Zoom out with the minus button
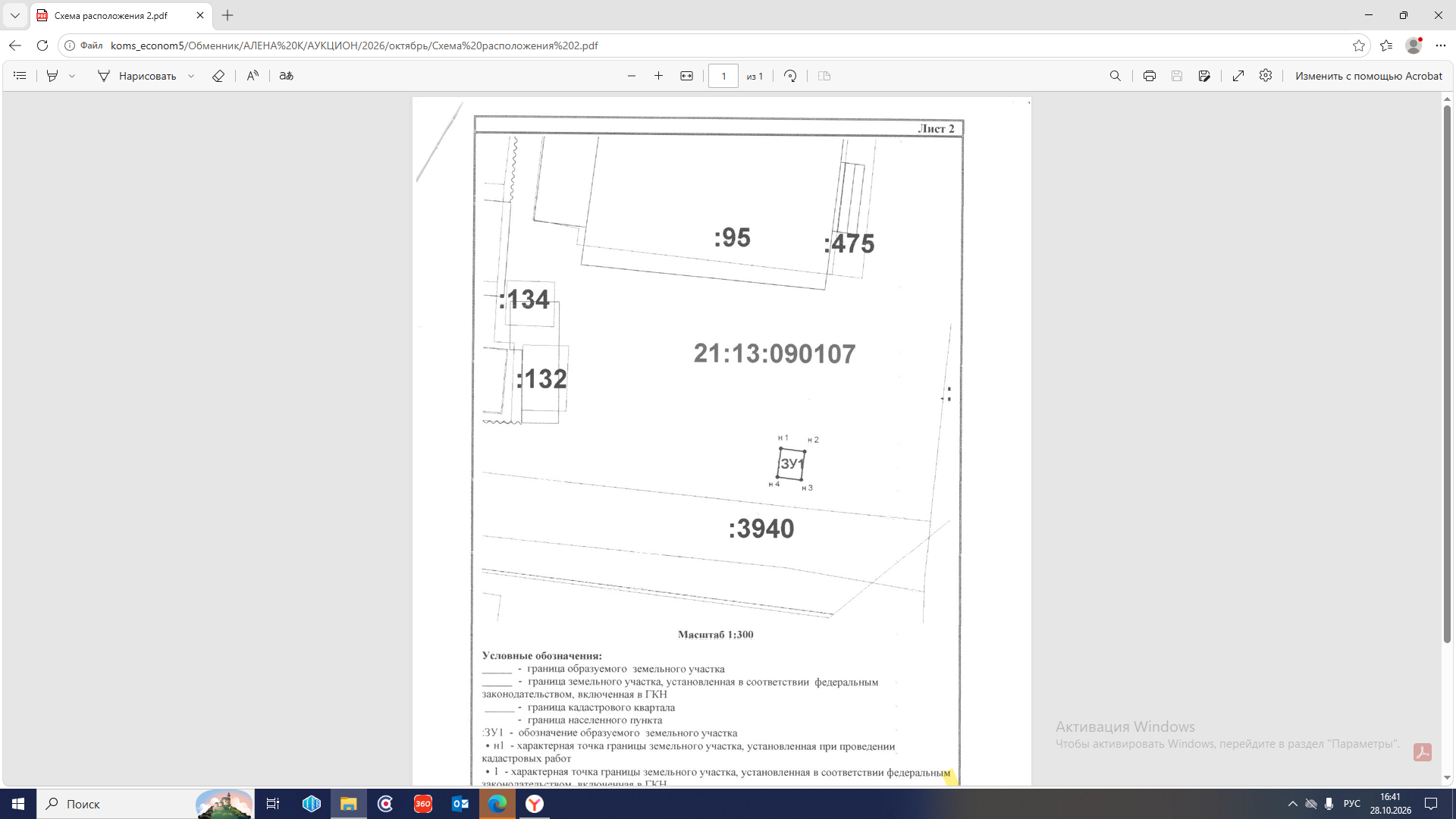The width and height of the screenshot is (1456, 819). click(632, 76)
